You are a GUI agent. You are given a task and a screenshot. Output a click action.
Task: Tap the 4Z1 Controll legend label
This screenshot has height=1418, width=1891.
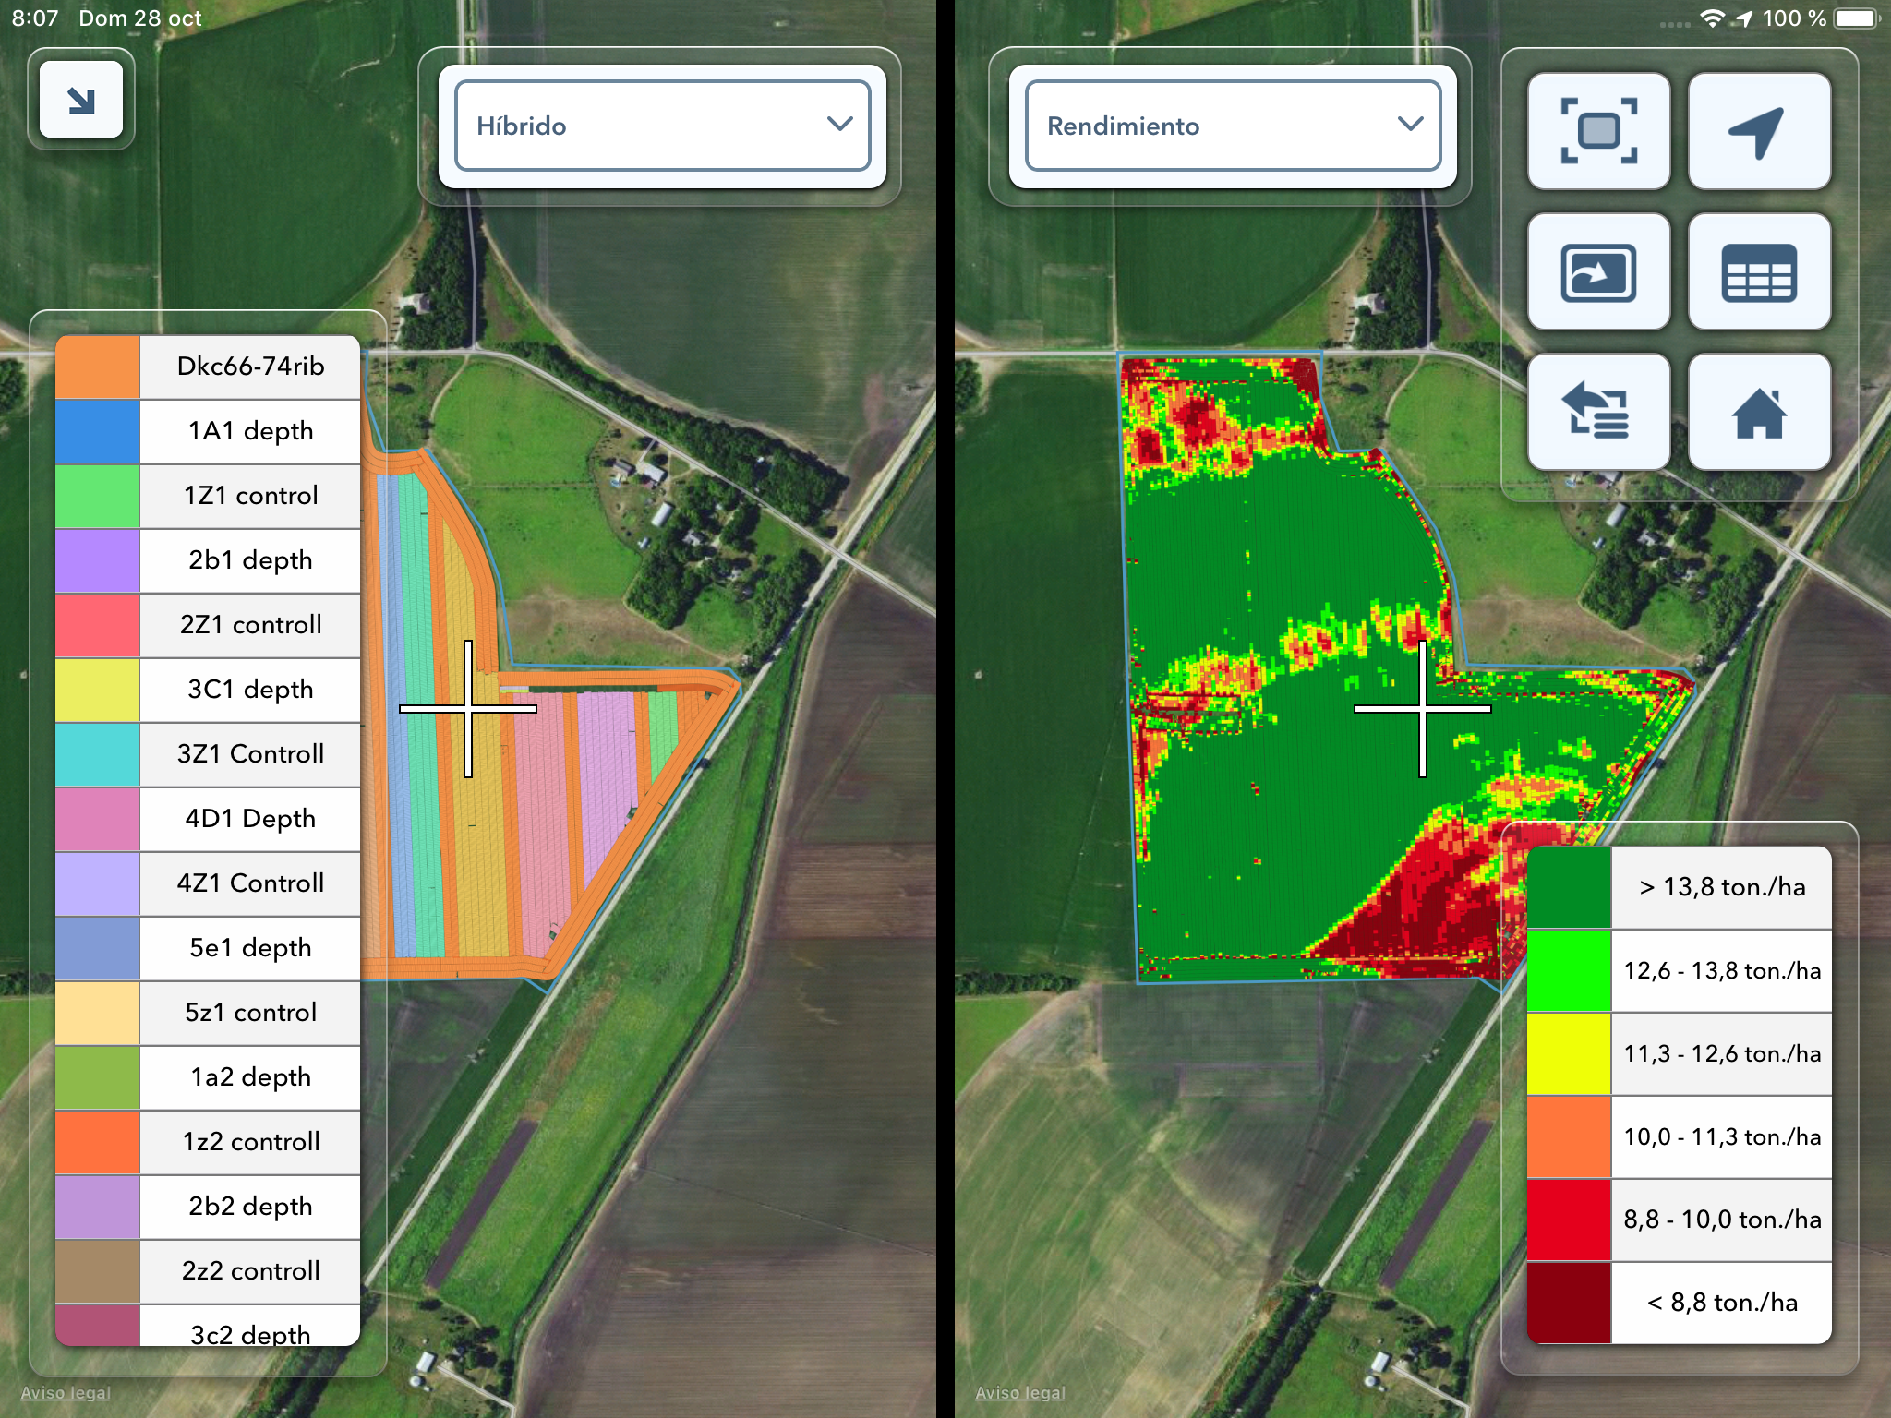coord(250,883)
